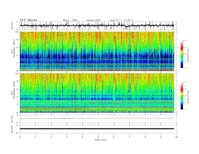
Task: Click the "station=ATH" header label
Action: 93,20
